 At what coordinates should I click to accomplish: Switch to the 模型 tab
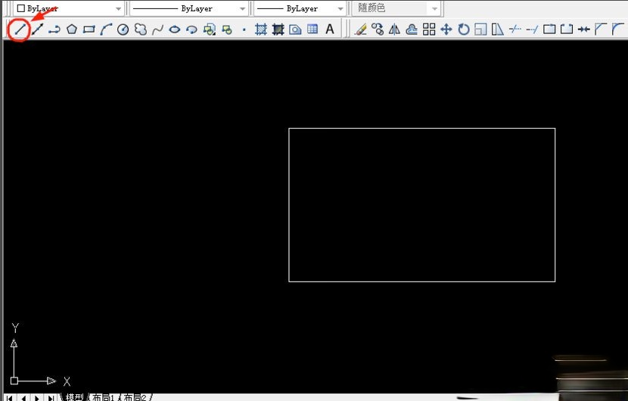pyautogui.click(x=74, y=397)
